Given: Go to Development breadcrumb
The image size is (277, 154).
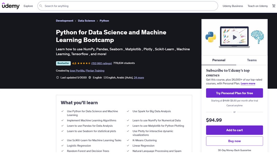Looking at the screenshot, I should 64,21.
